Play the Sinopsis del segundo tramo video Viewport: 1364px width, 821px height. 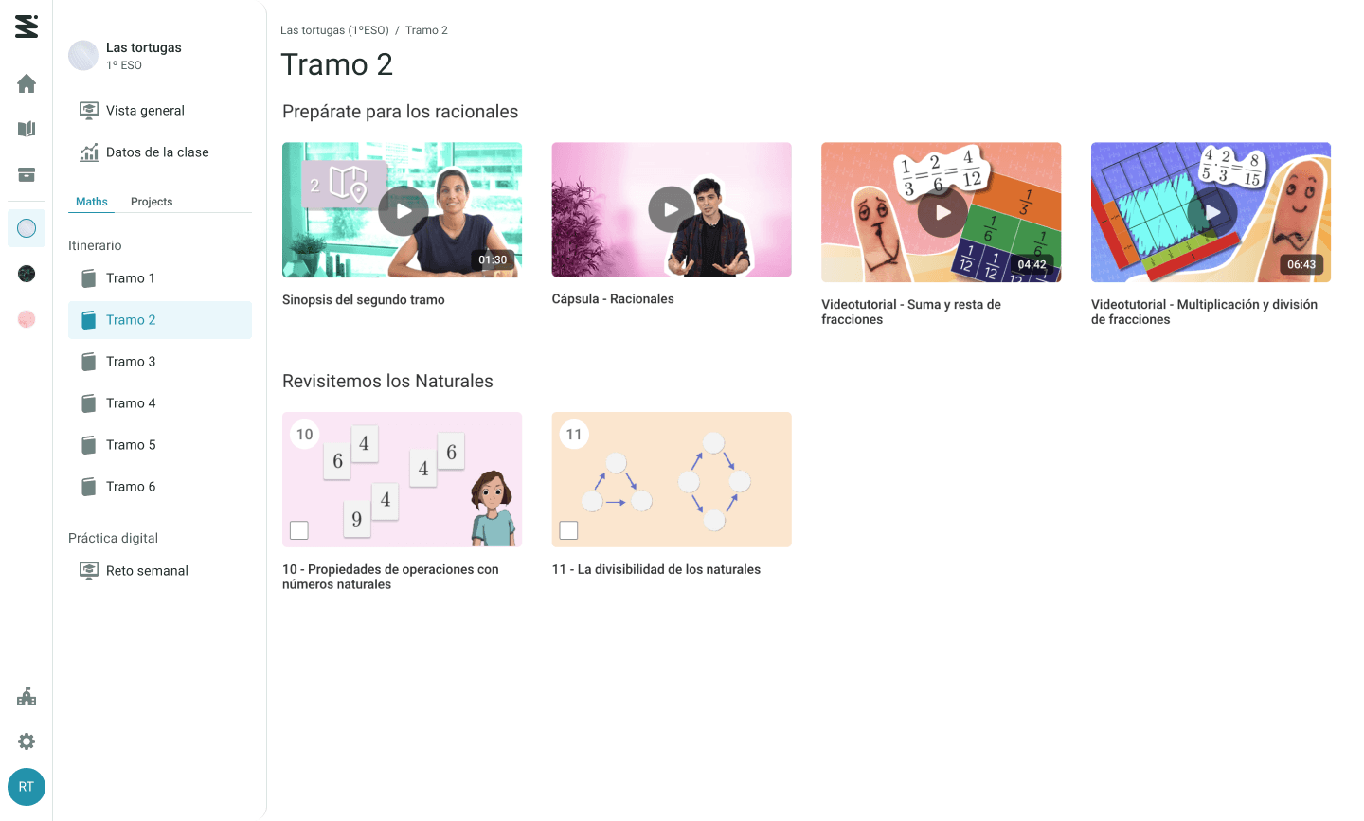[404, 210]
